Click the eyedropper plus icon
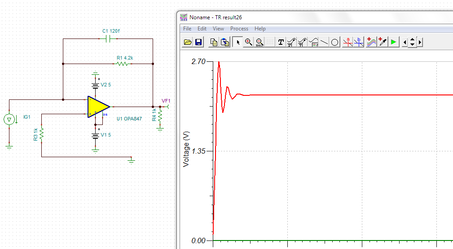Viewport: 453px width, 249px height. [382, 42]
